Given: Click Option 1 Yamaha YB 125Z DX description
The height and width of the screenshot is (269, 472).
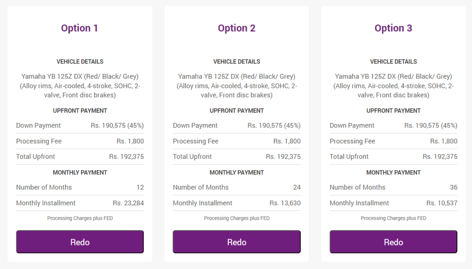Looking at the screenshot, I should [x=80, y=86].
